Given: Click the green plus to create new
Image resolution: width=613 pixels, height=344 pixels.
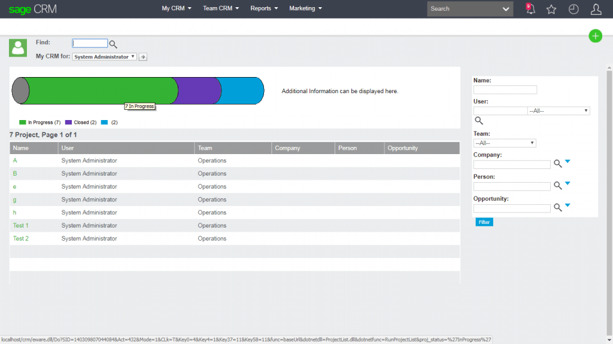Looking at the screenshot, I should point(595,36).
